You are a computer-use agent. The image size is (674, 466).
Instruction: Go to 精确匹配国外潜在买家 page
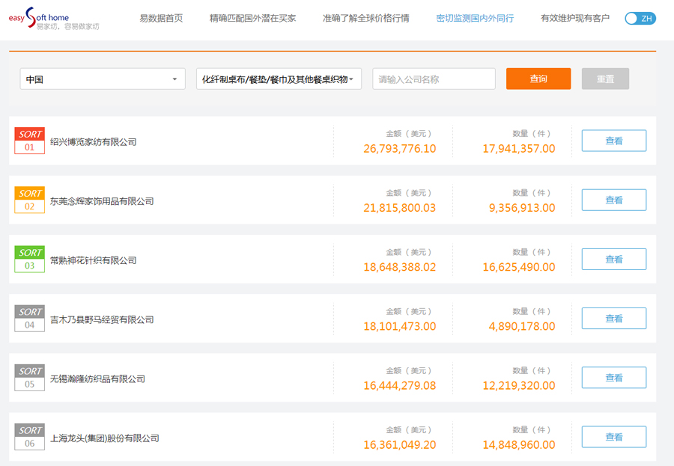pos(253,19)
